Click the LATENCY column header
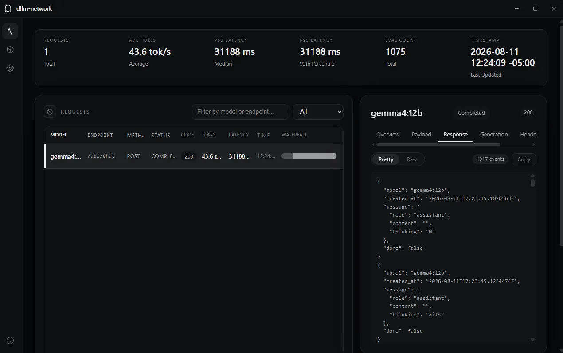The width and height of the screenshot is (563, 353). click(239, 135)
